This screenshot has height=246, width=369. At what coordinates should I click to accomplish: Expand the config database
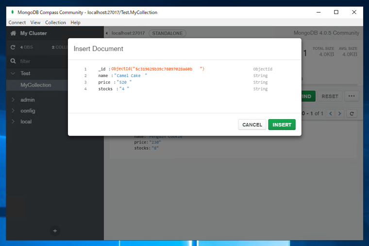13,110
